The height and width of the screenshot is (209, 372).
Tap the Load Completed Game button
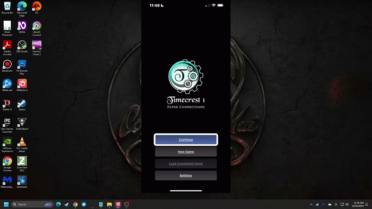click(x=186, y=164)
